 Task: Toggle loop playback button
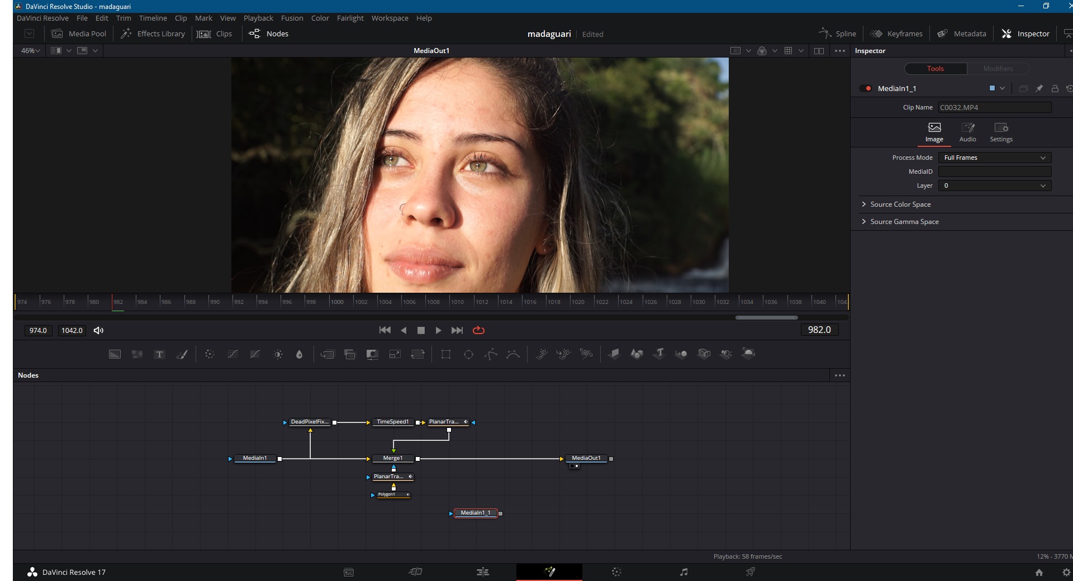pos(478,330)
